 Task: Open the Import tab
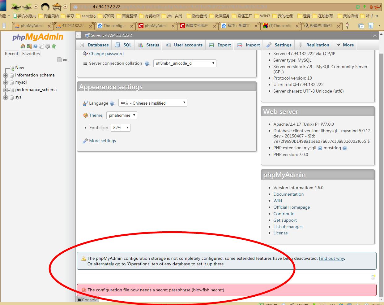tap(249, 45)
